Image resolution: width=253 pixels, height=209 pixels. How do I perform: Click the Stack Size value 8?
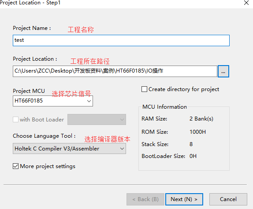point(191,144)
